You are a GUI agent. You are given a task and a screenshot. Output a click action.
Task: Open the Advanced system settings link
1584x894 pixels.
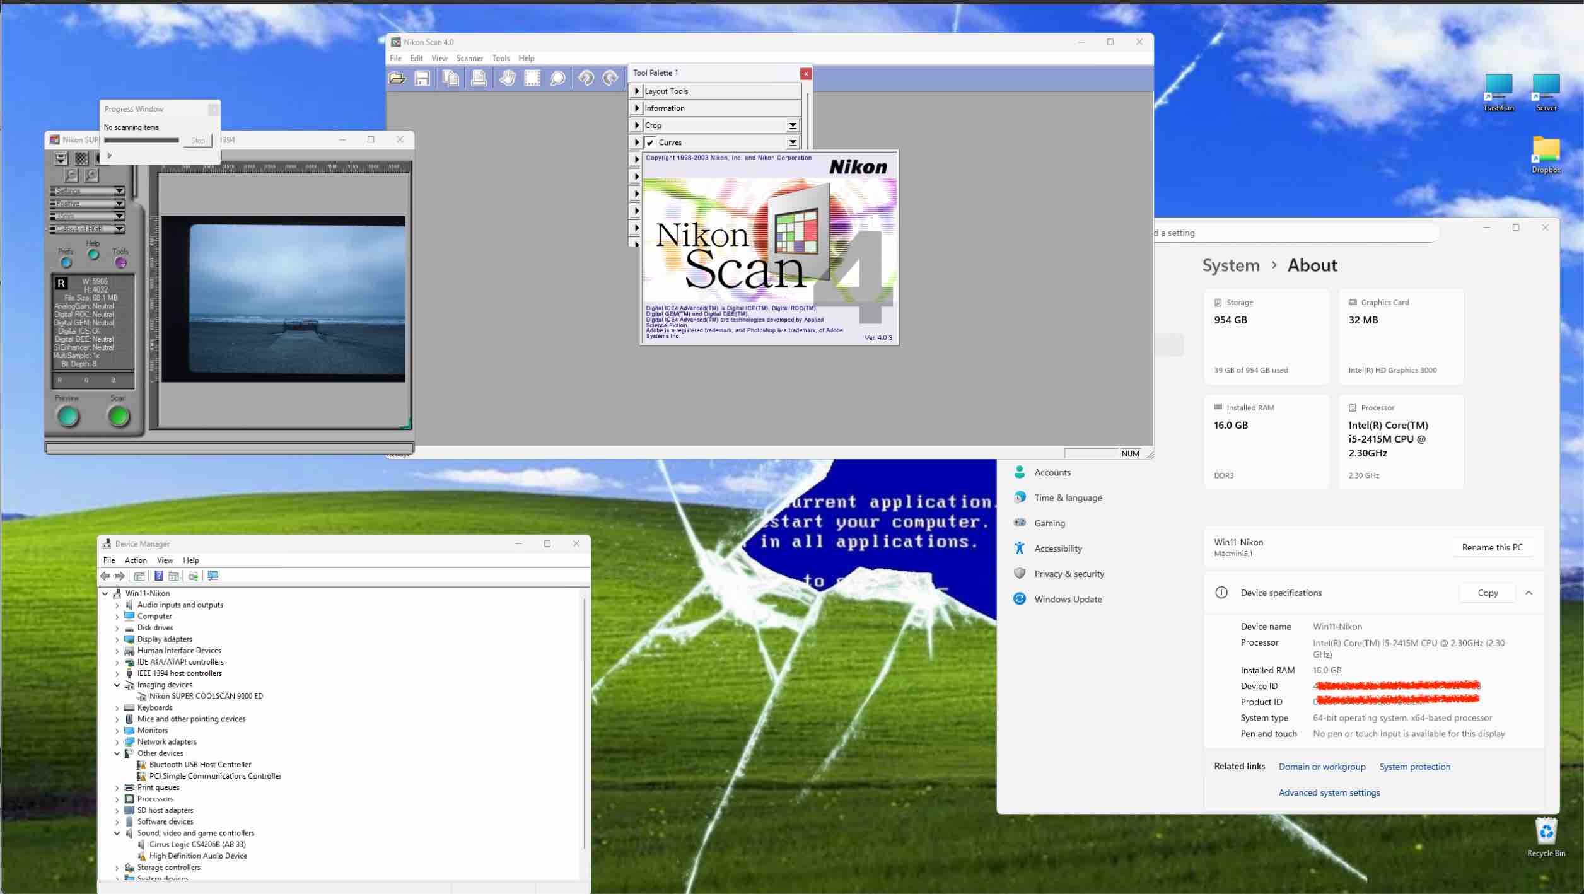tap(1329, 792)
